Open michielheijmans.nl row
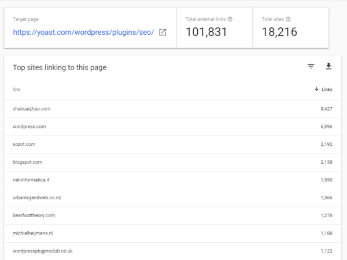The width and height of the screenshot is (347, 260). (172, 233)
